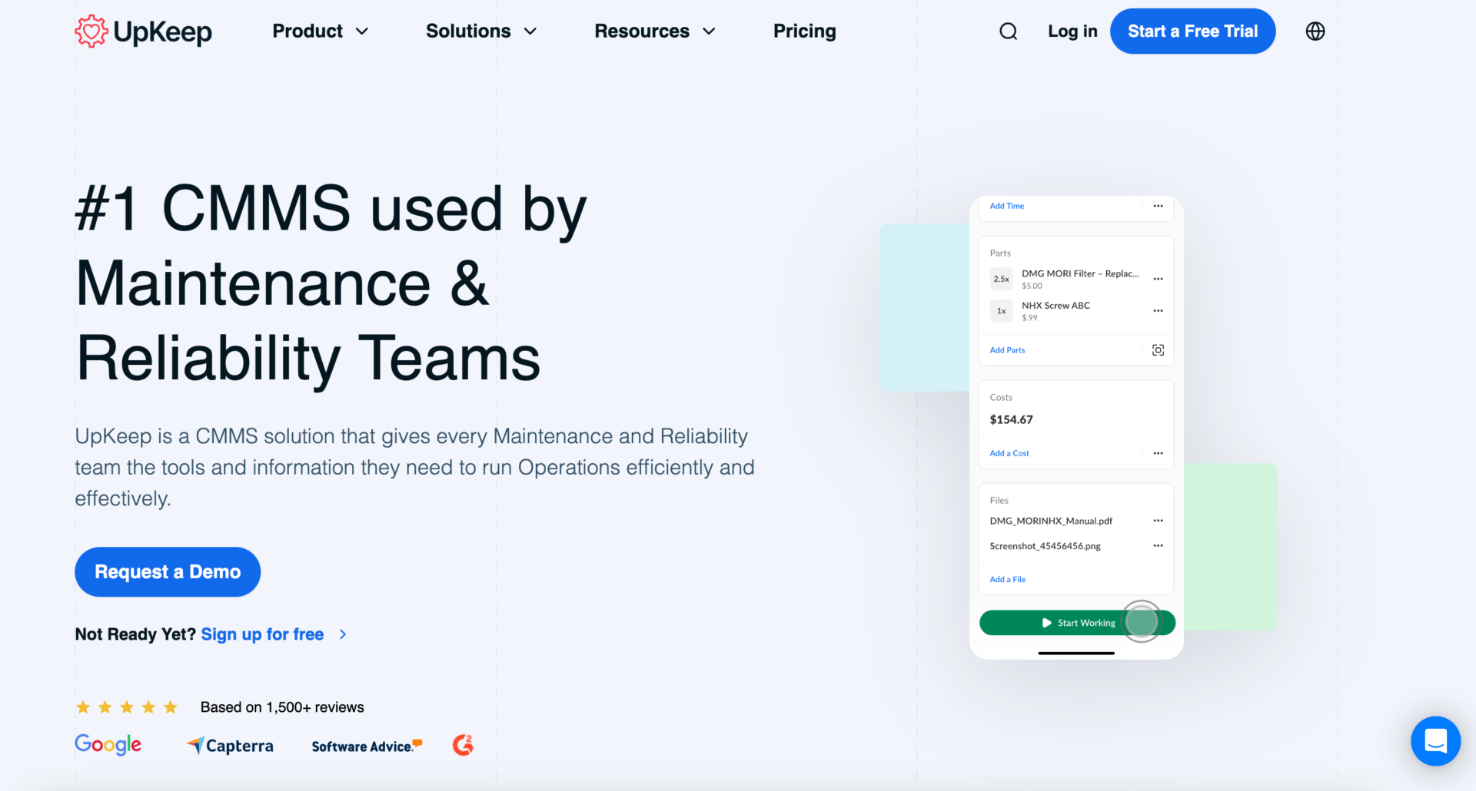Viewport: 1476px width, 791px height.
Task: Click the Software Advice logo
Action: coord(367,746)
